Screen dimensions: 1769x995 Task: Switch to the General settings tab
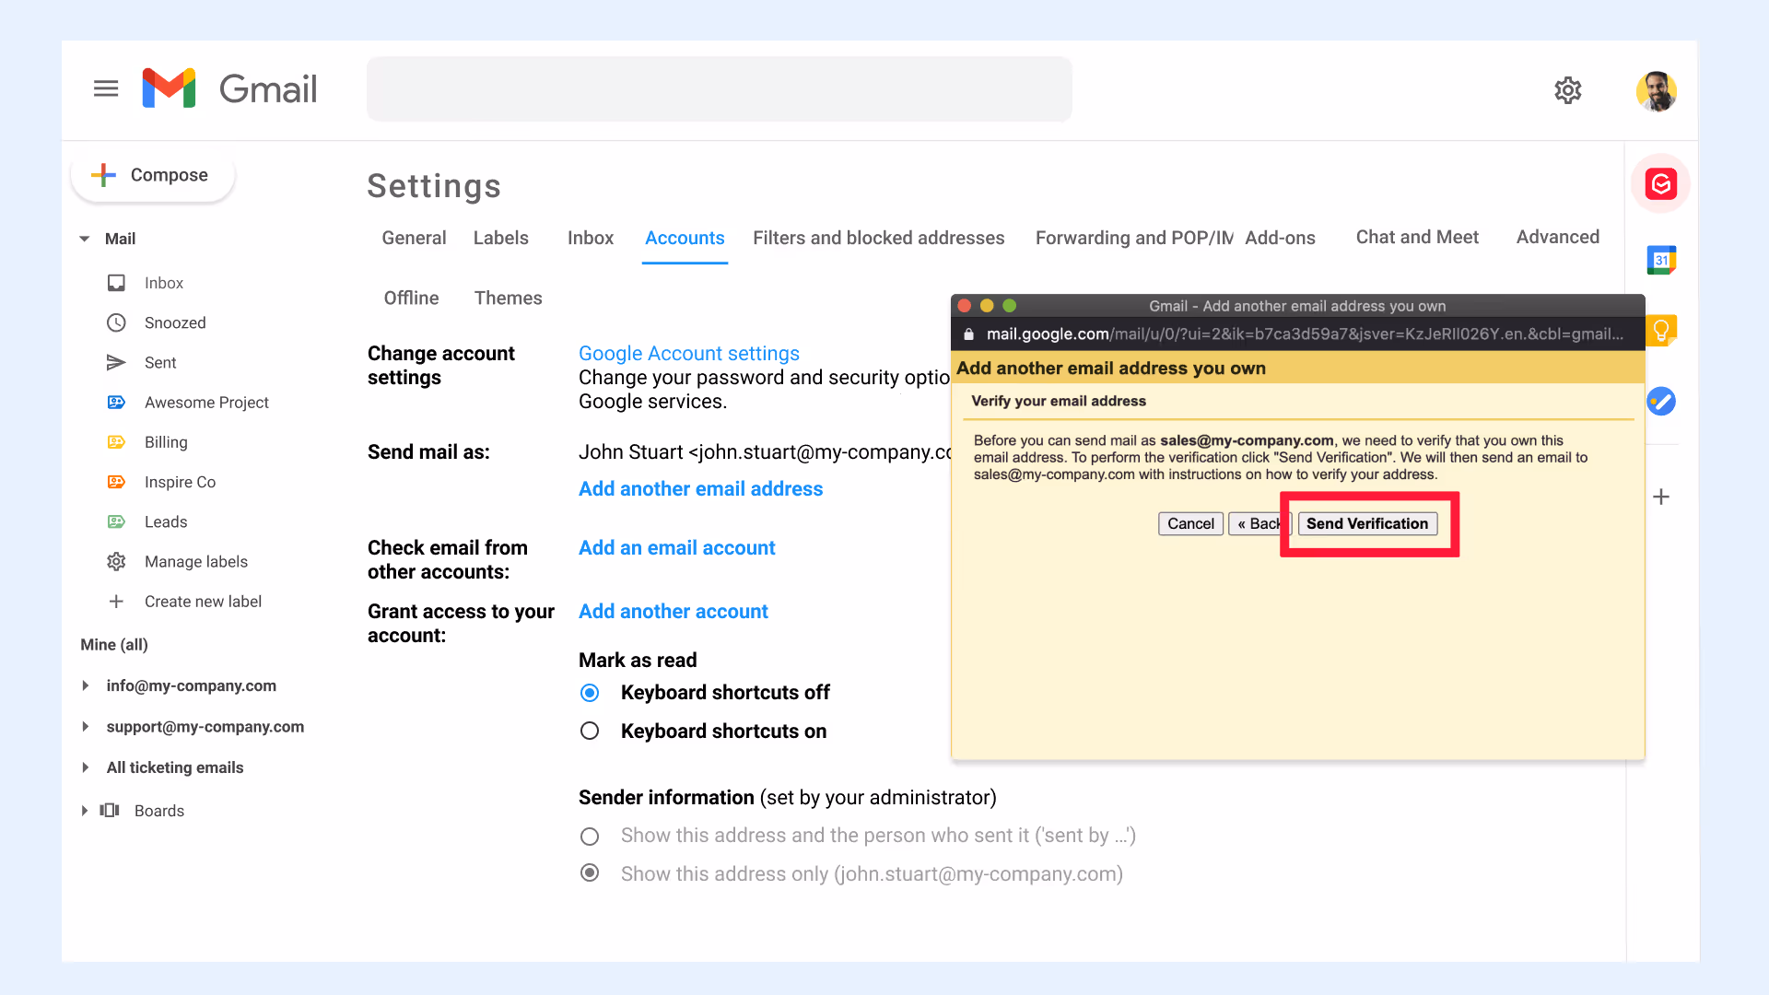tap(414, 238)
